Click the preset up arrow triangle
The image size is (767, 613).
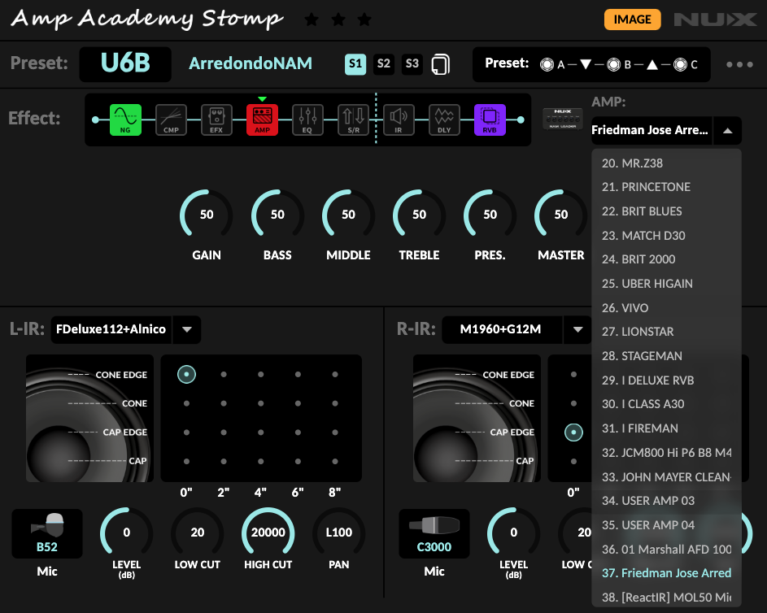click(x=652, y=64)
